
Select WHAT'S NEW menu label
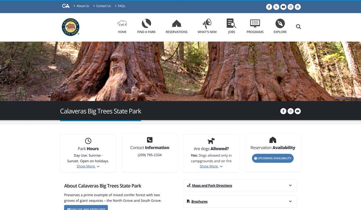pyautogui.click(x=207, y=32)
